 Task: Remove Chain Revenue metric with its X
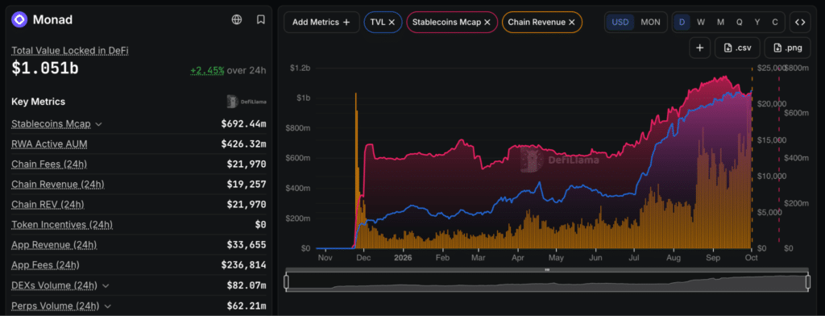click(x=572, y=22)
